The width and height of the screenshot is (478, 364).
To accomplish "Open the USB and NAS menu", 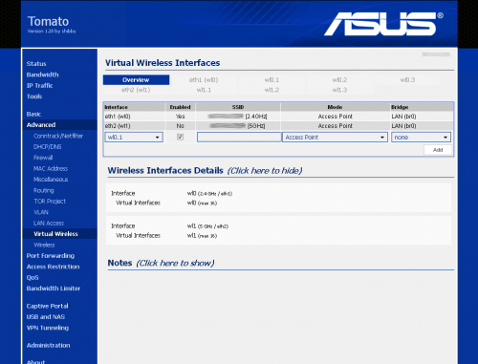I will click(x=46, y=317).
